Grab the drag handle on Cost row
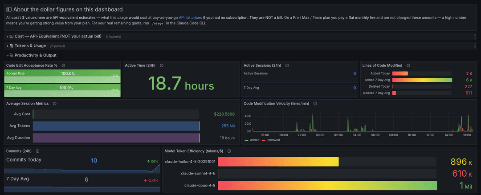 [x=475, y=37]
